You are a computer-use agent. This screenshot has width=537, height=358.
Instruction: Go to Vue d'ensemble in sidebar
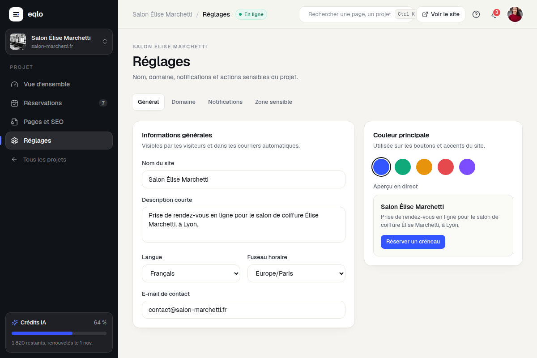59,84
